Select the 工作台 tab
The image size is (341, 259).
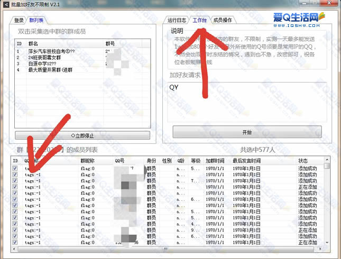[199, 20]
